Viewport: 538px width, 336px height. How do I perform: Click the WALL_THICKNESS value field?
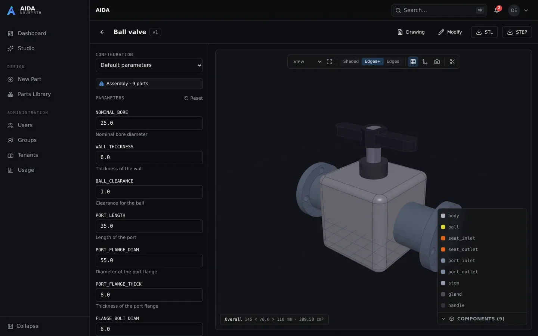click(149, 158)
